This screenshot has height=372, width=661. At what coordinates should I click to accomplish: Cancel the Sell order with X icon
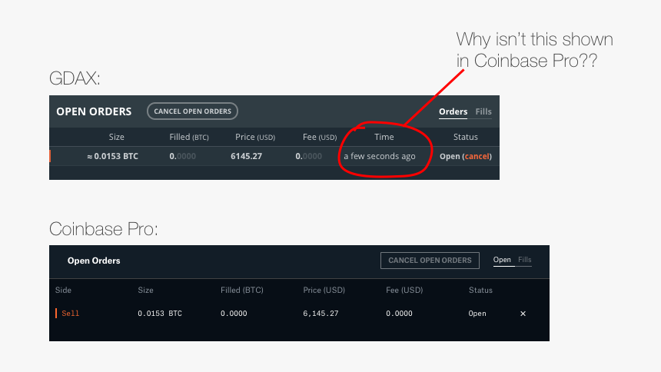[x=523, y=314]
